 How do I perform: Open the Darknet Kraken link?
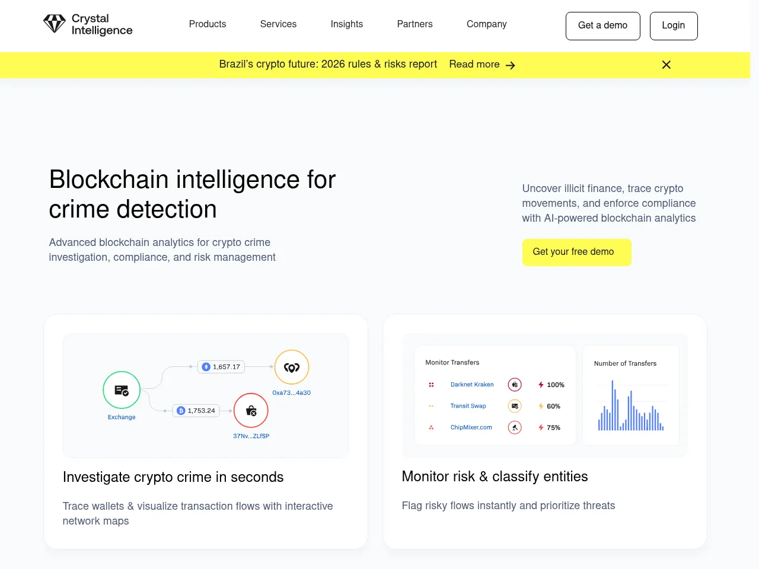point(472,385)
